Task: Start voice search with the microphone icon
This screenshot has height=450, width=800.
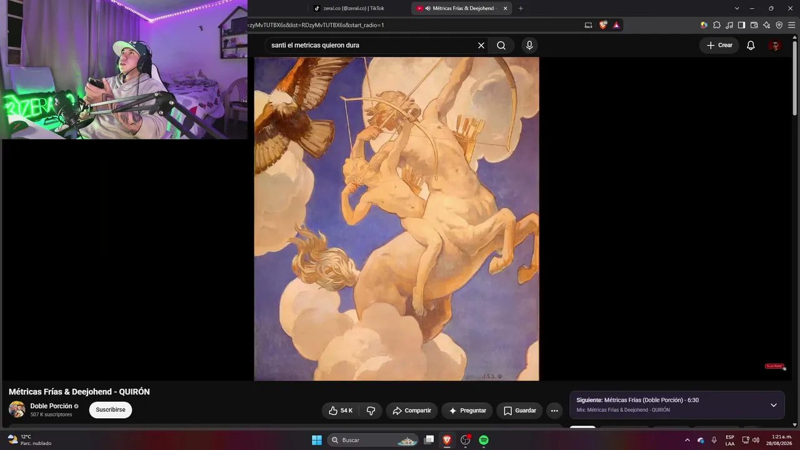Action: (529, 45)
